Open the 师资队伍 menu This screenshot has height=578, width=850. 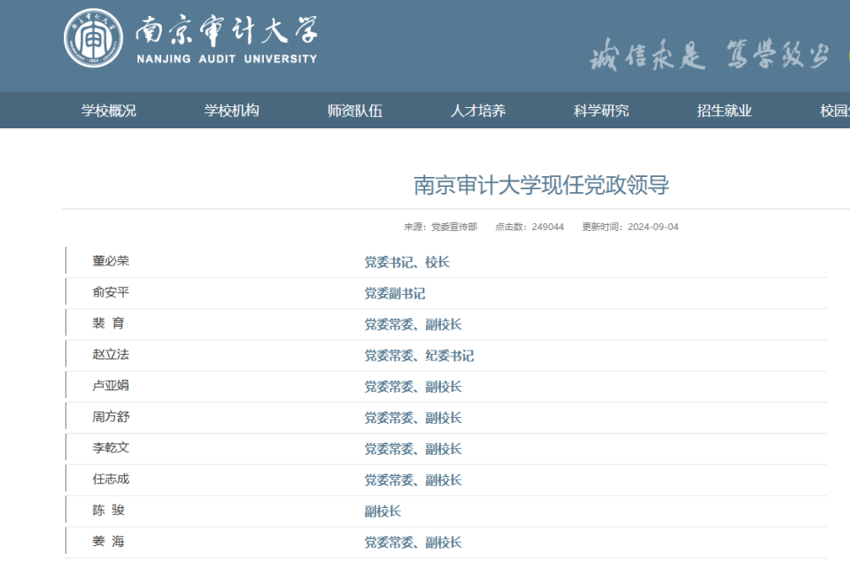pos(355,111)
